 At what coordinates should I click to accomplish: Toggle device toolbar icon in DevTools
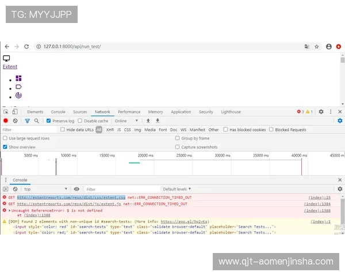[x=15, y=112]
